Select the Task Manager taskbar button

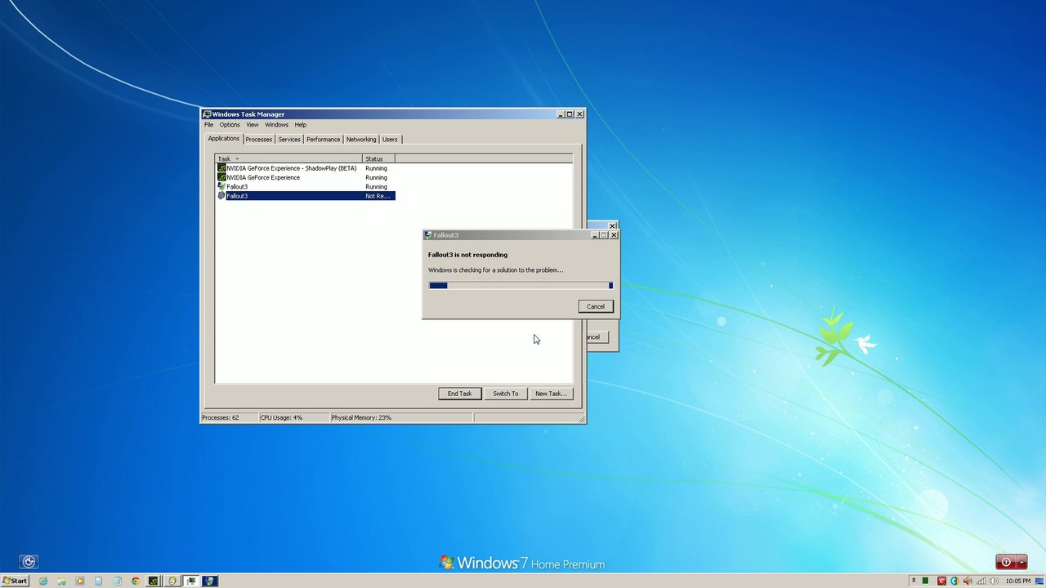(191, 581)
